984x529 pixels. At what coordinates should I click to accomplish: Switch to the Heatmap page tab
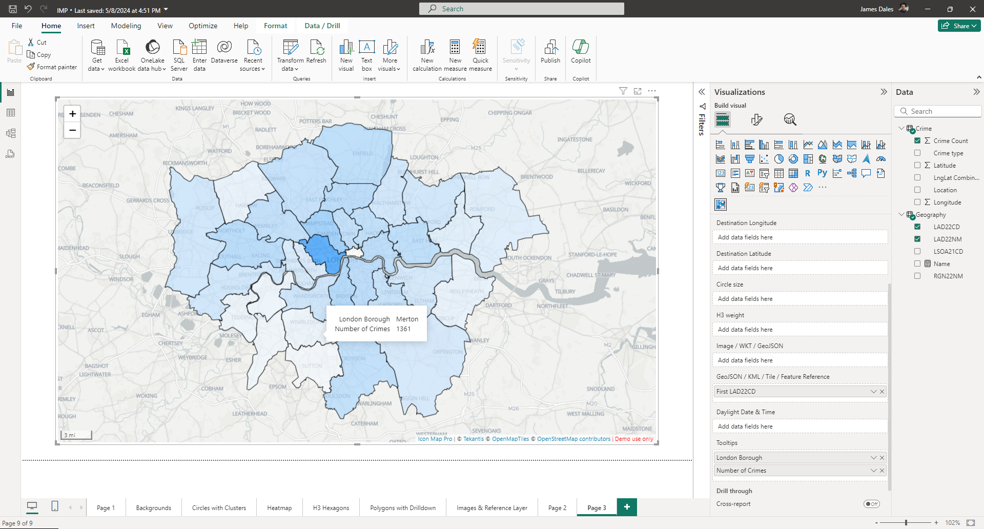coord(279,507)
